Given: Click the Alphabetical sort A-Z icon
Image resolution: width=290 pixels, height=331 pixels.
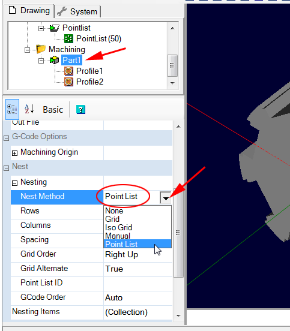Looking at the screenshot, I should (29, 109).
